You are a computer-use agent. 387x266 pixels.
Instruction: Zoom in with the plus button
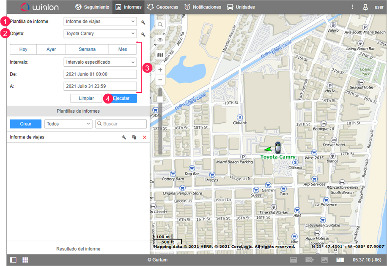pos(160,70)
